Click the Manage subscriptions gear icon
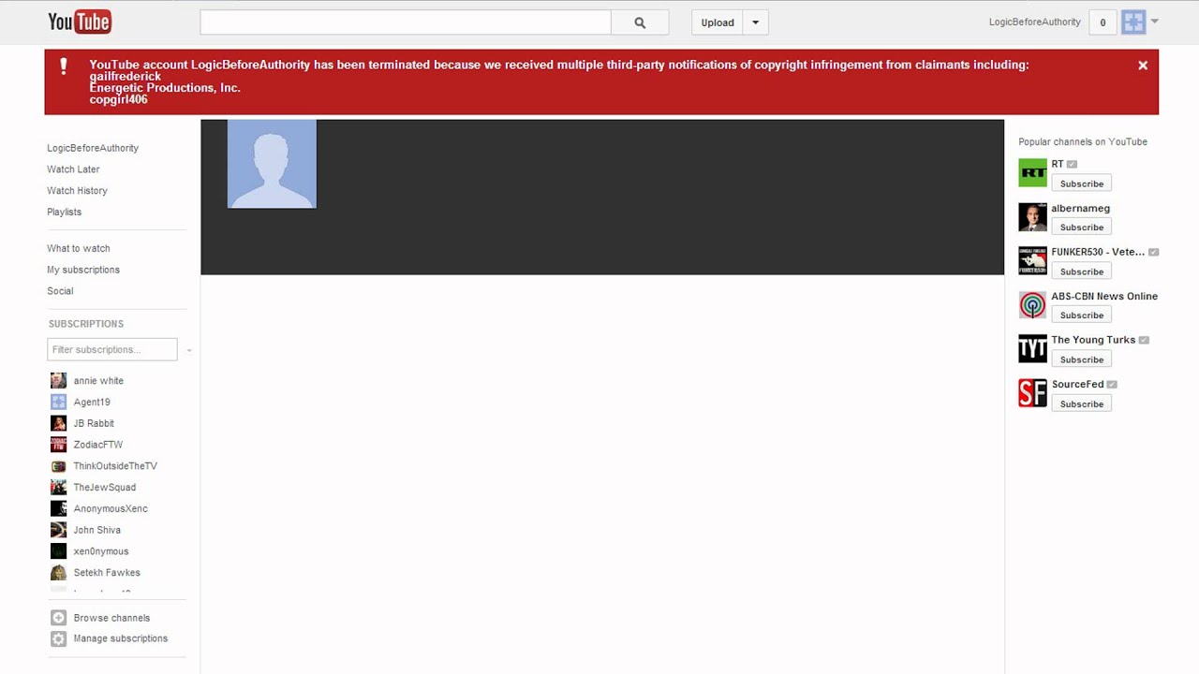The height and width of the screenshot is (674, 1199). point(58,638)
